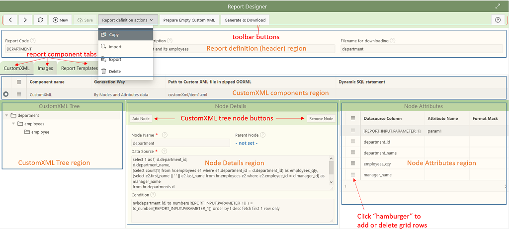Screen dimensions: 509x234
Task: Open help via toolbar question mark
Action: click(x=498, y=20)
